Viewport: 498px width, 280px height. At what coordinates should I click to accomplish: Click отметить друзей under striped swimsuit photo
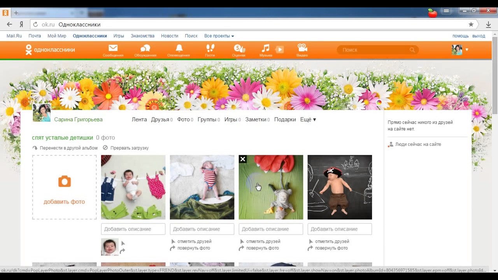pyautogui.click(x=195, y=241)
